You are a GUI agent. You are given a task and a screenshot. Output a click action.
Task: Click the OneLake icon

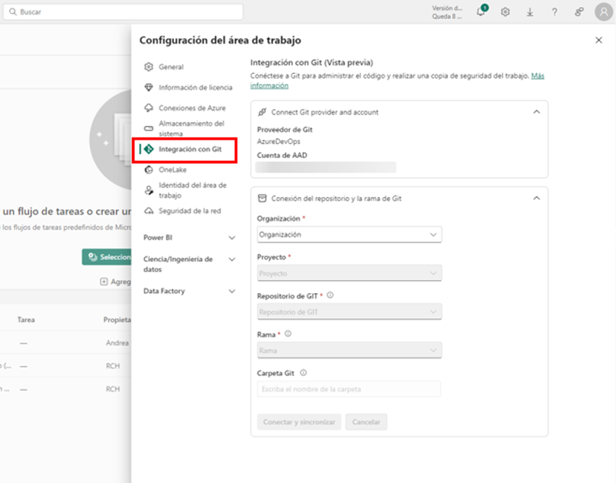click(149, 169)
